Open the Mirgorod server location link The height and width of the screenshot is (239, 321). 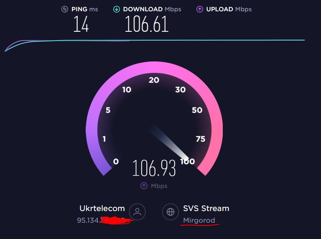[199, 220]
